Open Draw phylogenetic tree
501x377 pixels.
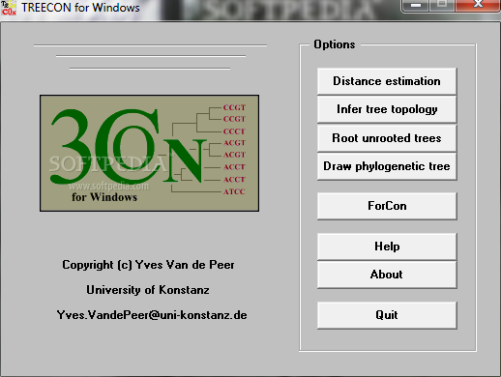click(387, 166)
